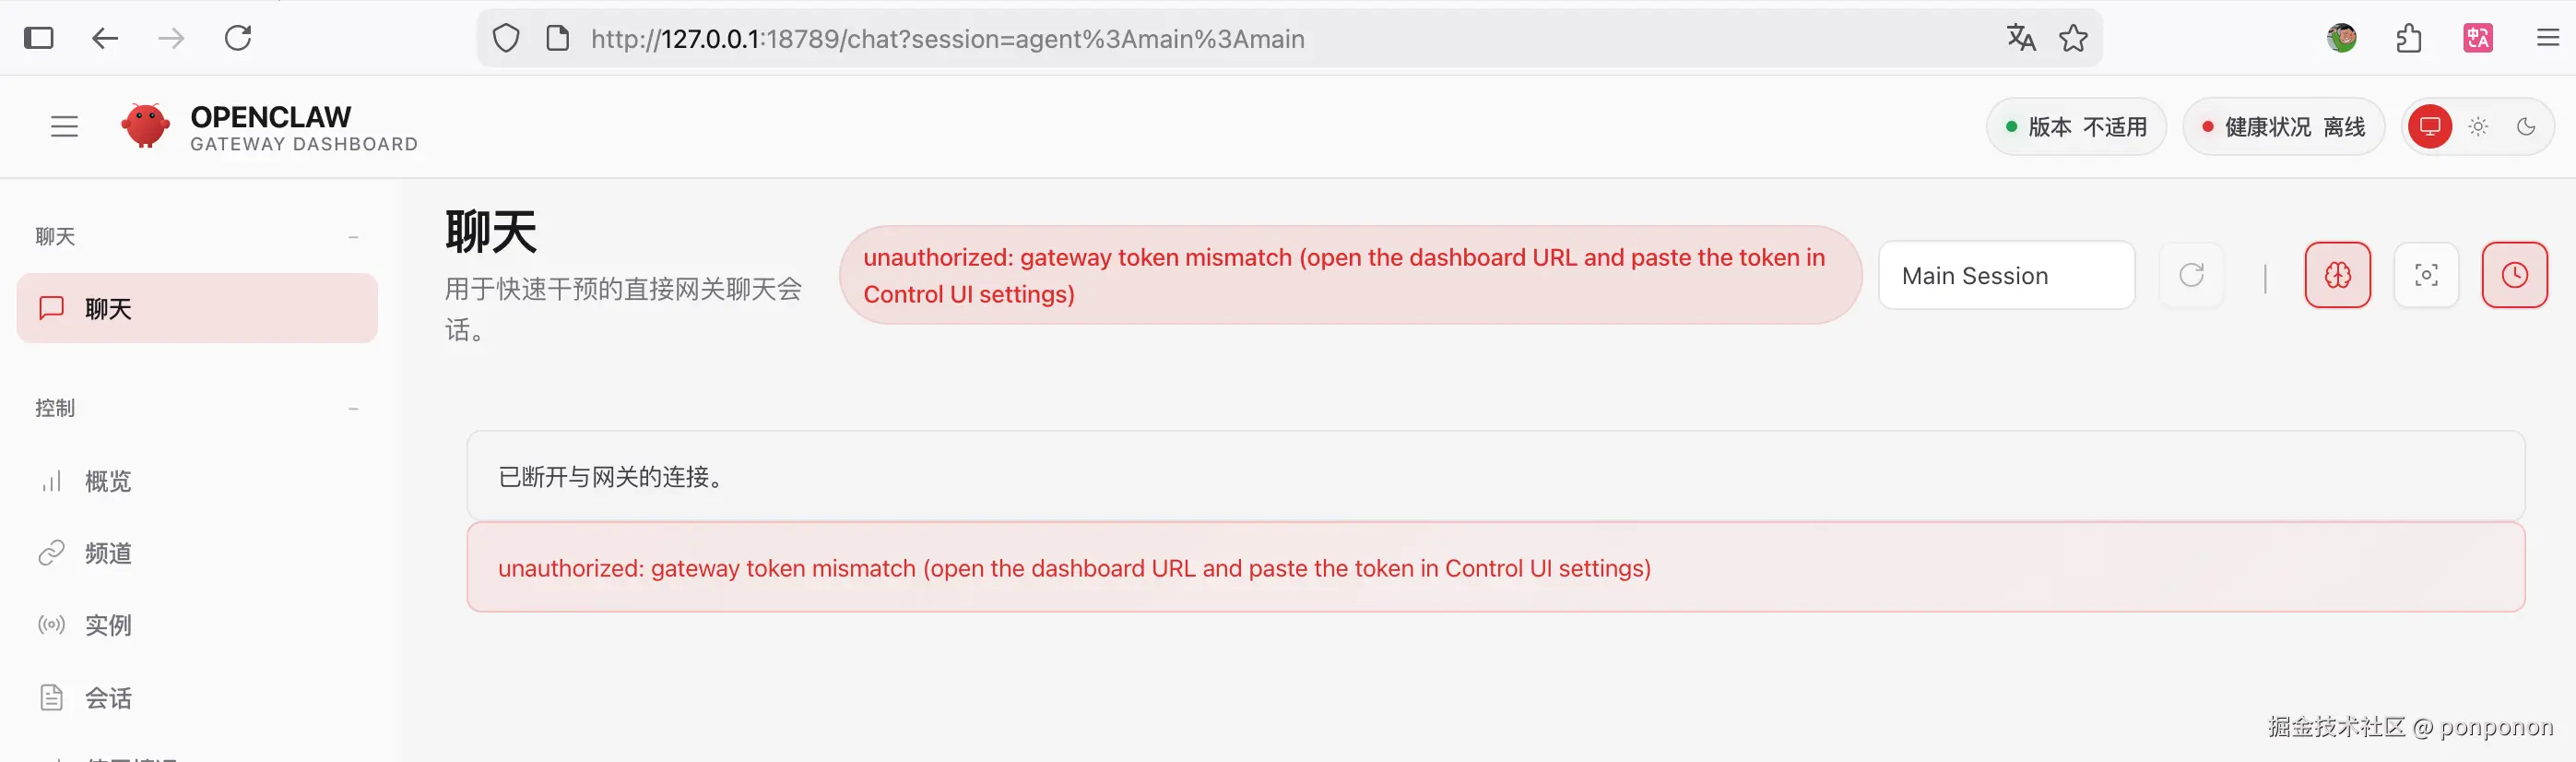The image size is (2576, 762).
Task: Toggle the clock cron sessions button
Action: [2514, 275]
